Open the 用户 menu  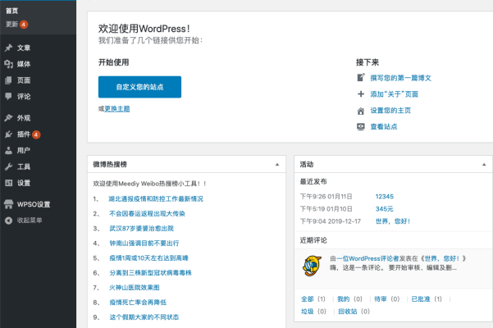tap(24, 151)
